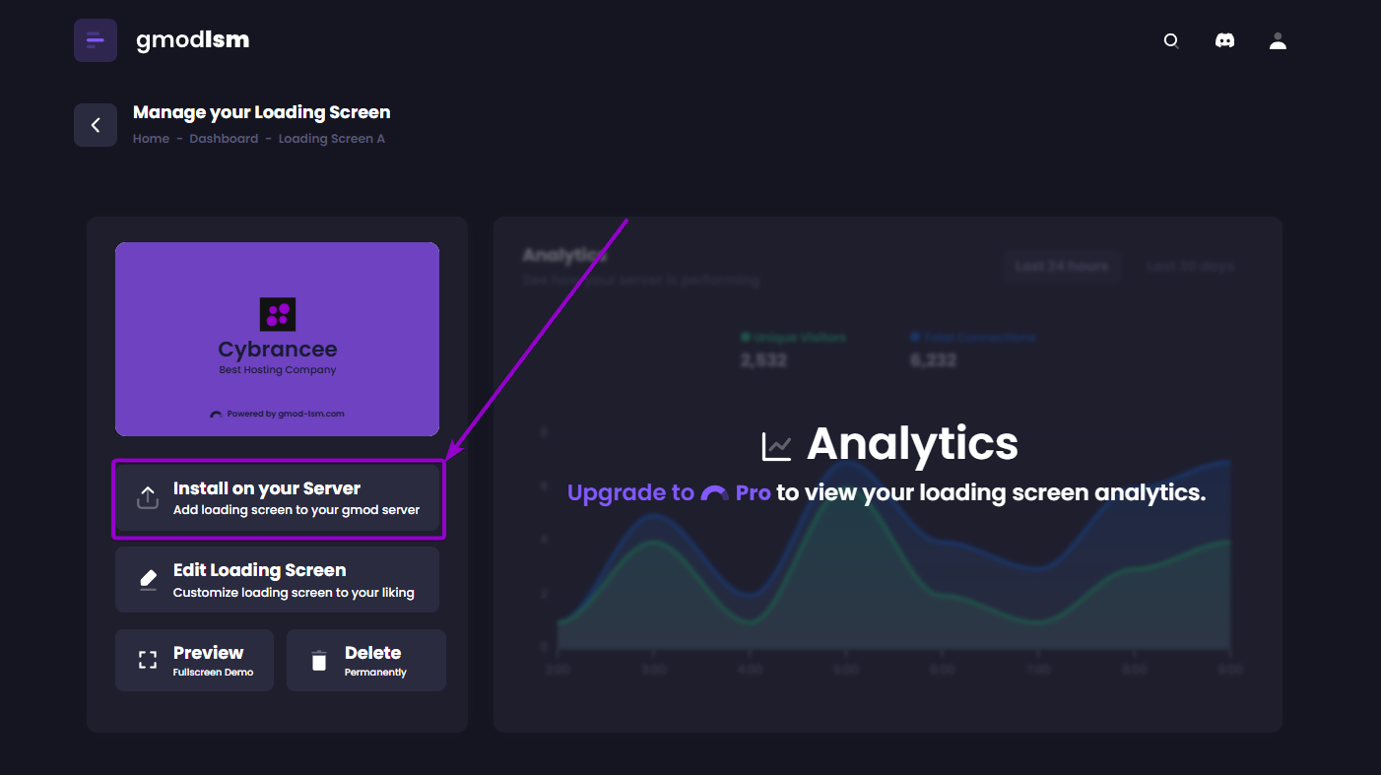Open the Dashboard breadcrumb link
This screenshot has width=1381, height=775.
click(224, 138)
